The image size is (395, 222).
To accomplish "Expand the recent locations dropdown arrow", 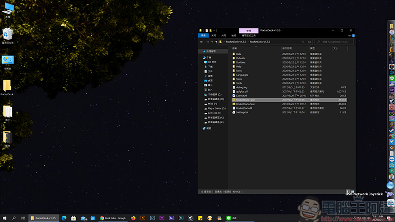I will coord(212,42).
